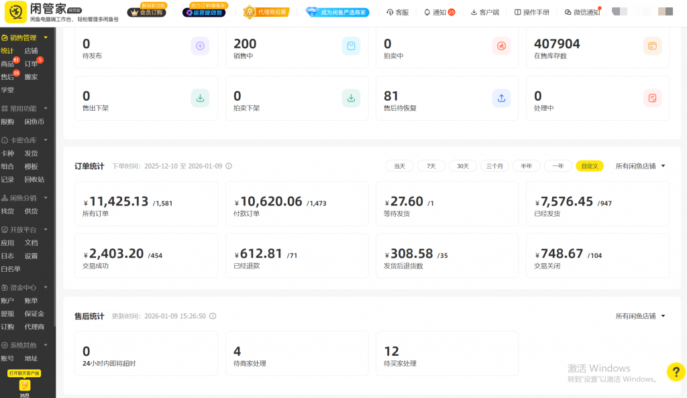Open the 操作手册 link
Viewport: 687px width, 398px height.
point(531,12)
